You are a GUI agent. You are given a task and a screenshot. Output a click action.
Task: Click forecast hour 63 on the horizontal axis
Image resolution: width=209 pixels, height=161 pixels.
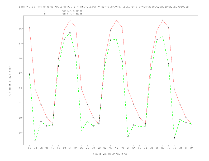click(151, 148)
